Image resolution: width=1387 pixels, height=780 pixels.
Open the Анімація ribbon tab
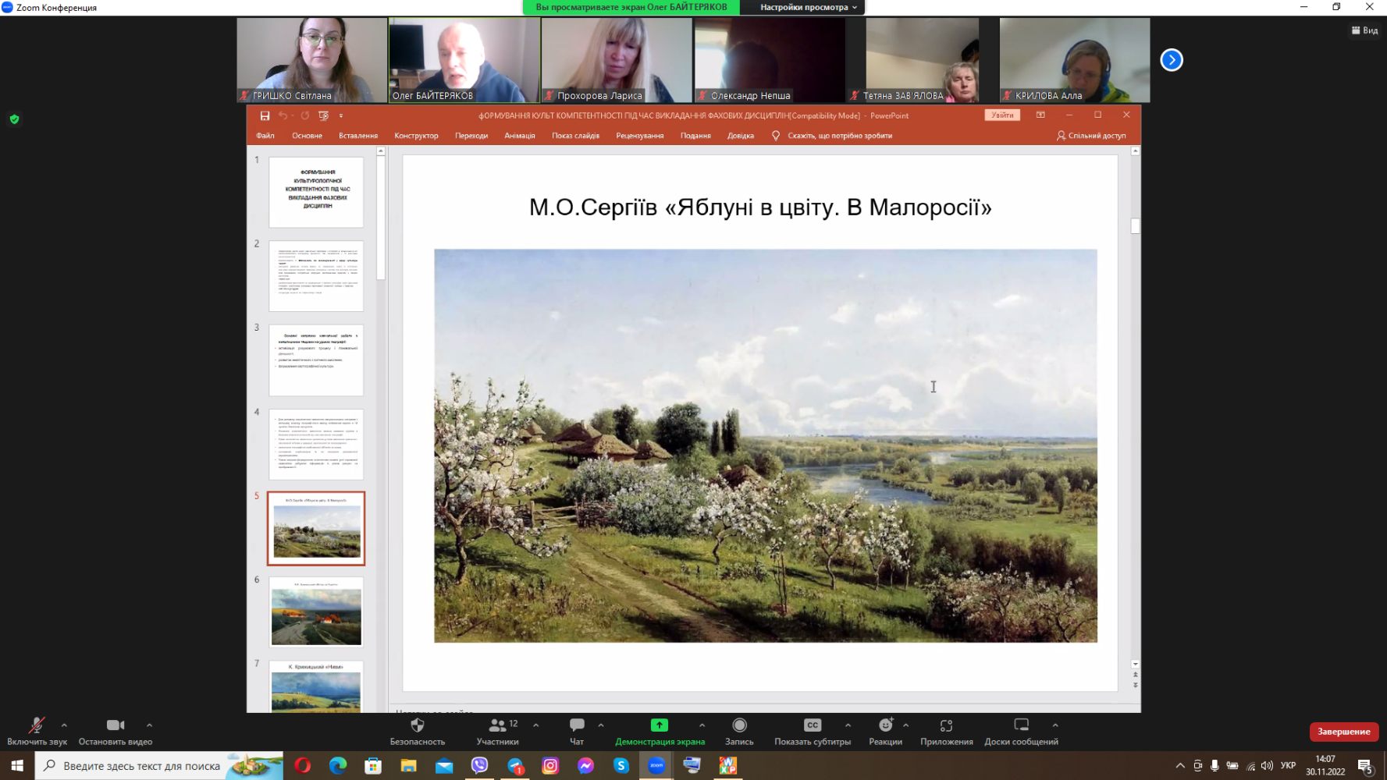coord(519,136)
